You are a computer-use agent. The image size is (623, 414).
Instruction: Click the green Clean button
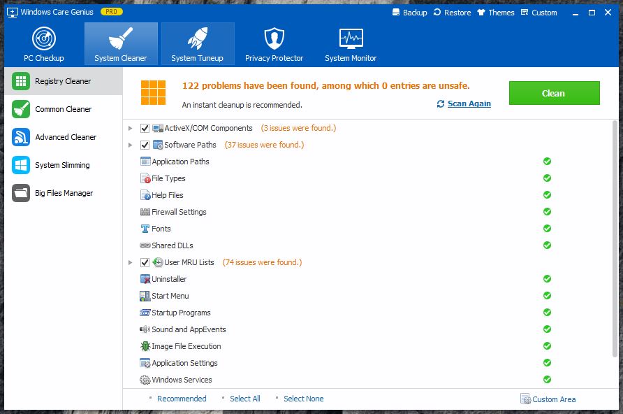[x=555, y=93]
